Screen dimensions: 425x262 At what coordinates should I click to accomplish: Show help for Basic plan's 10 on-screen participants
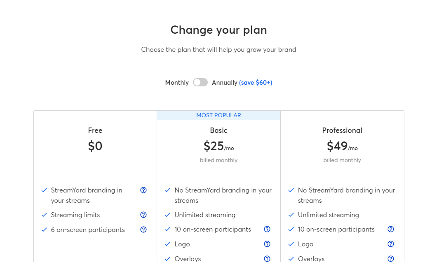click(267, 230)
